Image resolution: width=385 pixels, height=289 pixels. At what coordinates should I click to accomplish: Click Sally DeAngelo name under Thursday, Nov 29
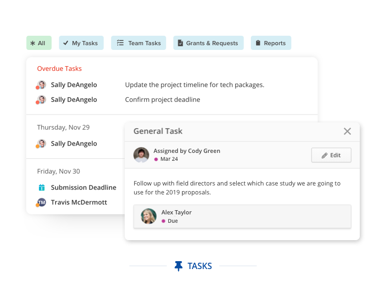[x=74, y=143]
